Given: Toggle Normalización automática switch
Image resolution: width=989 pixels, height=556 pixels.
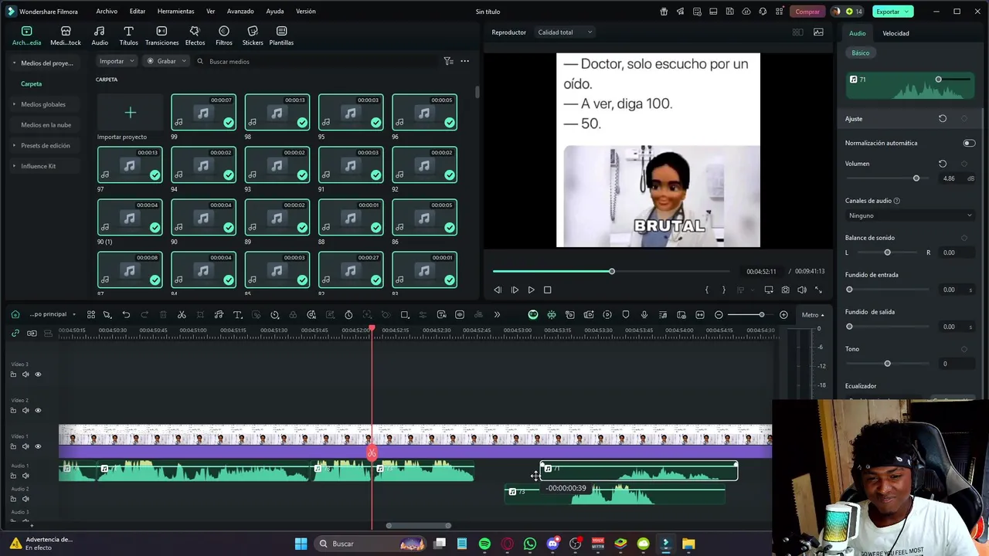Looking at the screenshot, I should tap(969, 143).
